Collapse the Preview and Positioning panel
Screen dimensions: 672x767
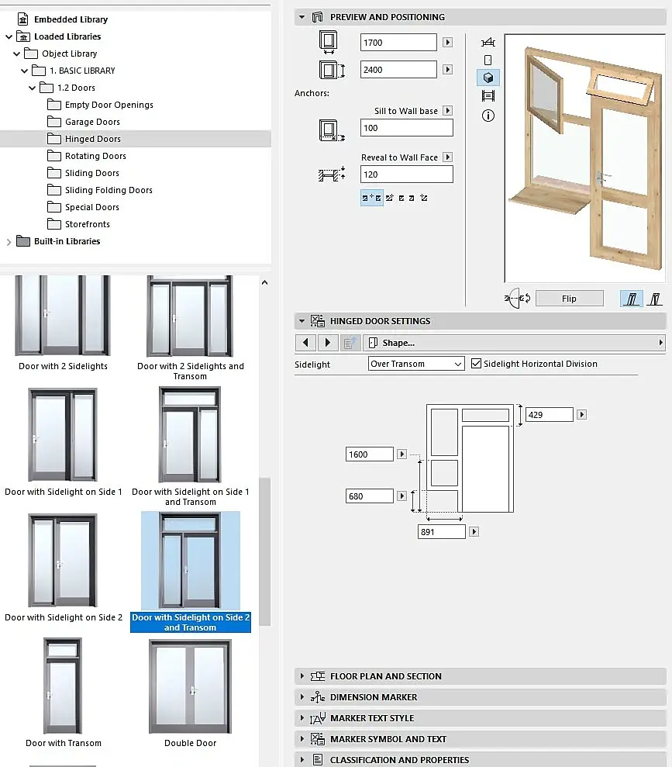(302, 17)
